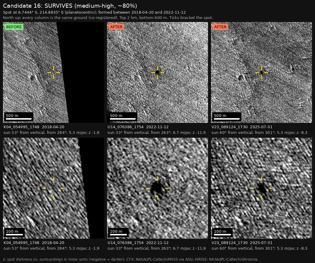Click the green BEFORE label
This screenshot has width=315, height=263.
(14, 27)
